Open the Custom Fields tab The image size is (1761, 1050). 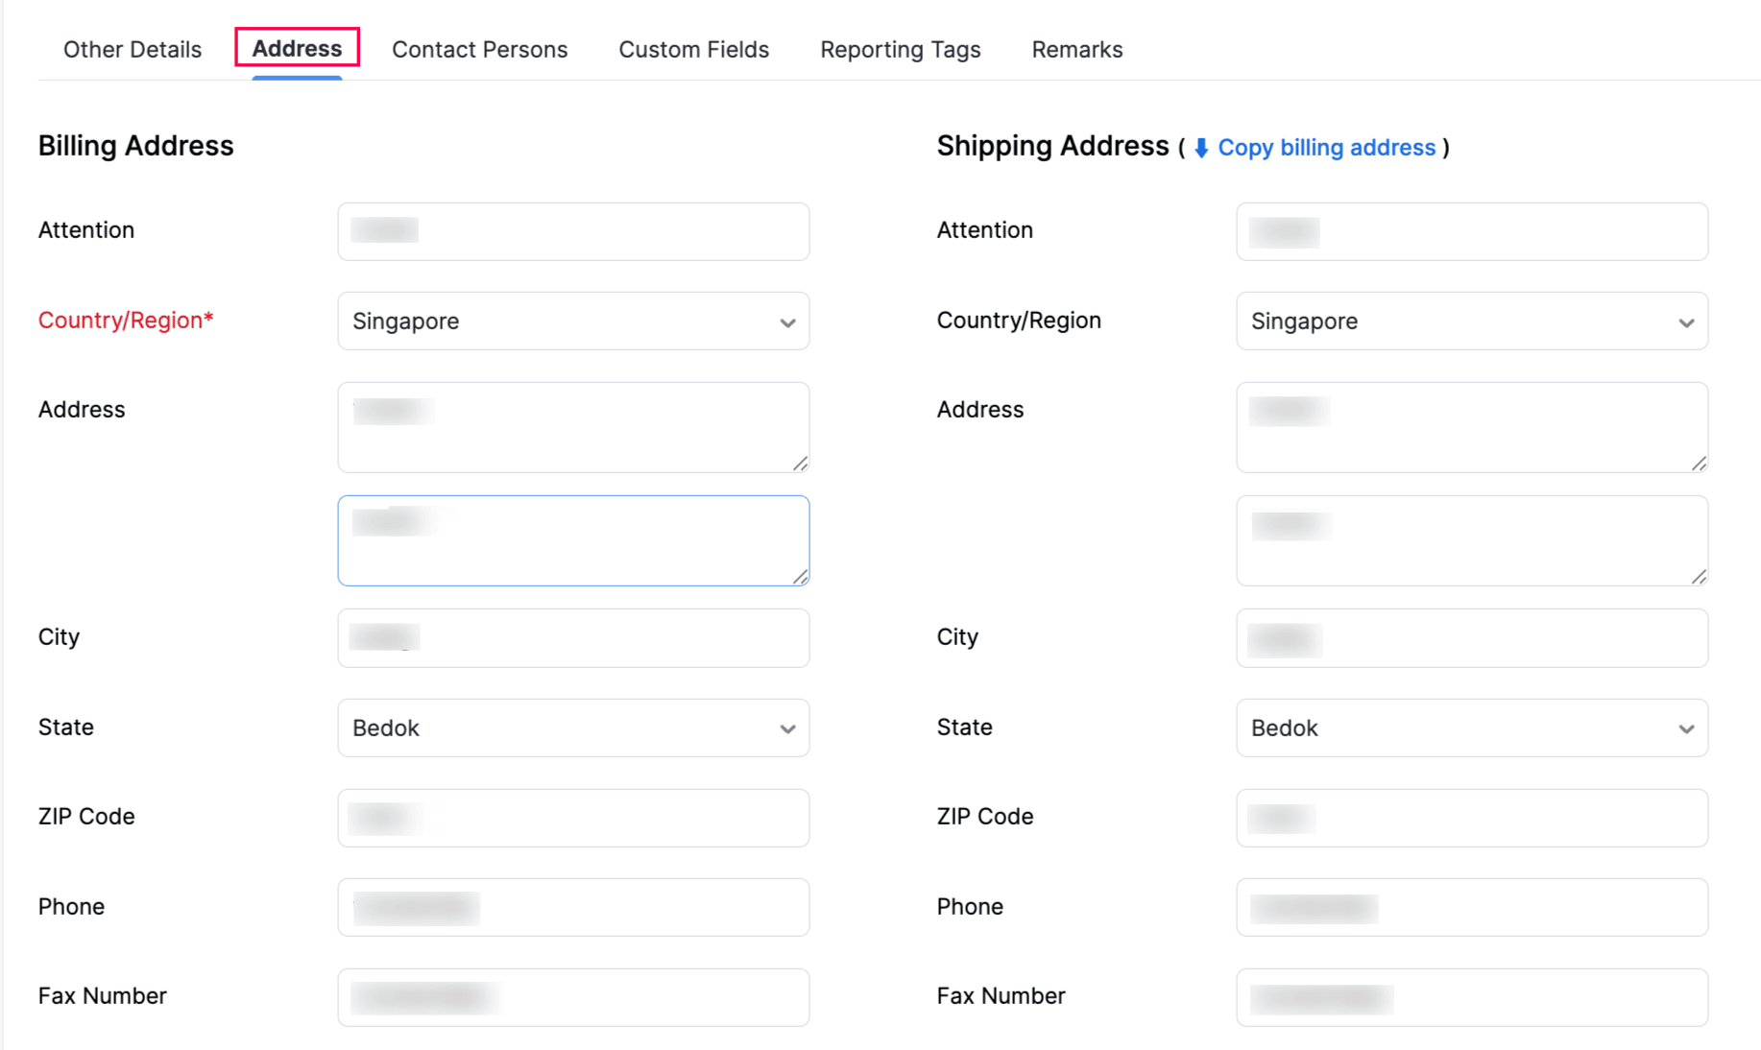coord(693,49)
